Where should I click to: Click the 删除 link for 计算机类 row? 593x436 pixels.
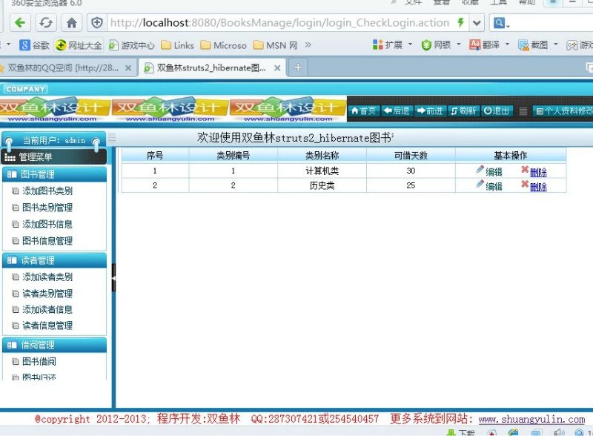point(538,172)
